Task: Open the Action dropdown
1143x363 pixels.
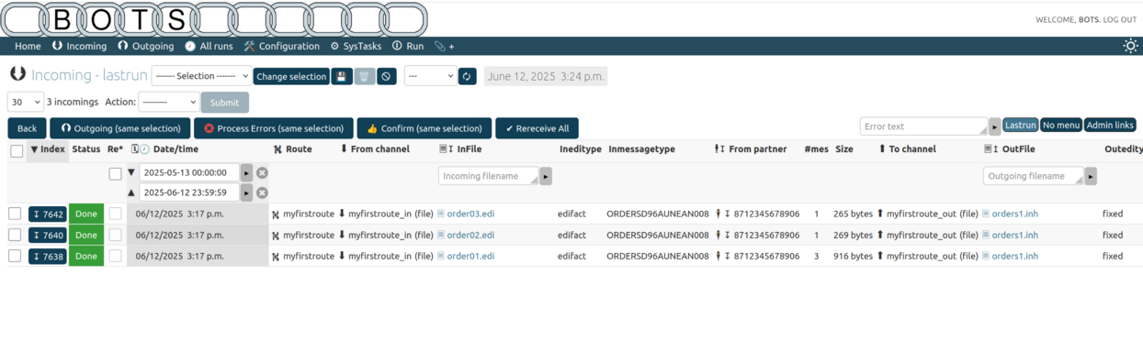Action: (168, 103)
